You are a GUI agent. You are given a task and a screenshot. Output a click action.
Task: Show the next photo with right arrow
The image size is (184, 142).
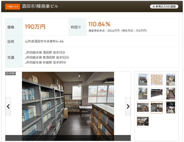pyautogui.click(x=128, y=106)
